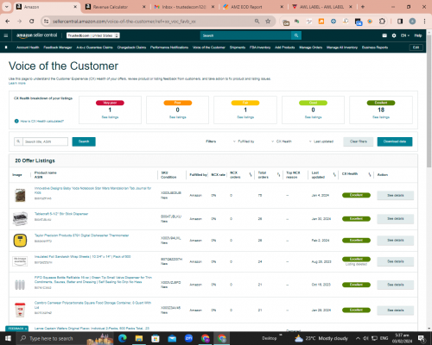
Task: Click the title ASIN search input field
Action: point(45,141)
